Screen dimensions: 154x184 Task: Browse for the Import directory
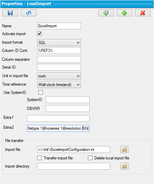click(124, 166)
